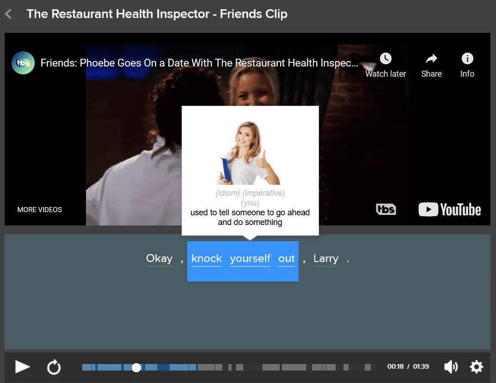Click the Watch later clock icon
496x383 pixels.
386,59
